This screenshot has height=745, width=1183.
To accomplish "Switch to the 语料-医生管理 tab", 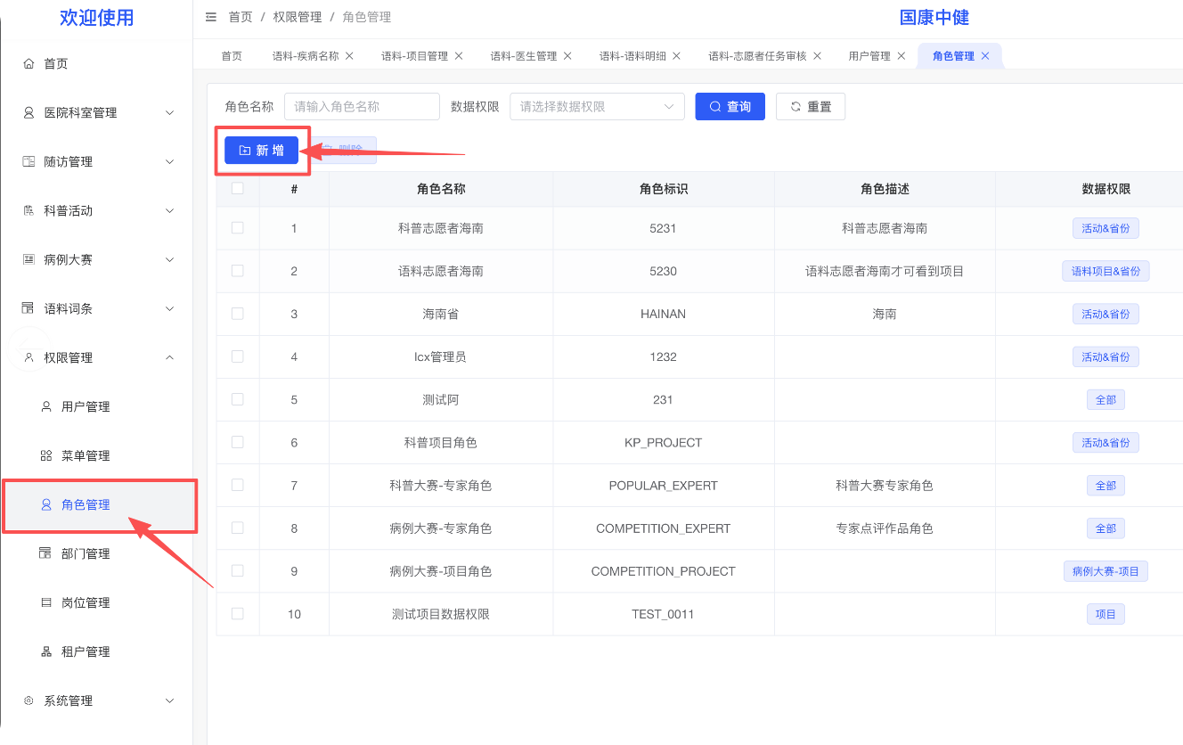I will point(524,56).
